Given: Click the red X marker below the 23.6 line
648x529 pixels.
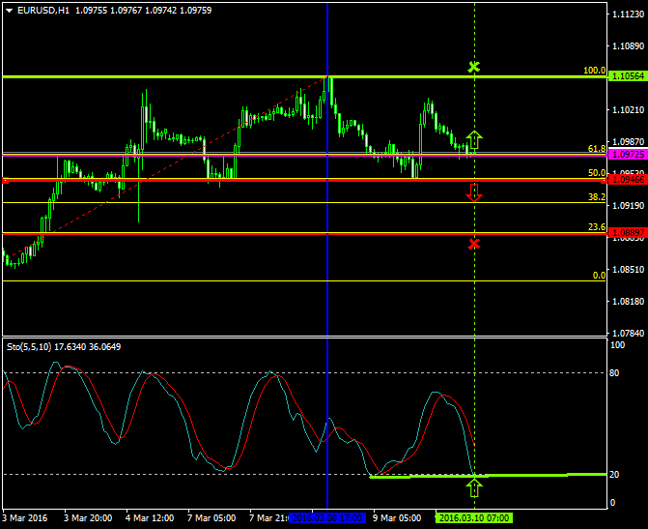Looking at the screenshot, I should point(473,243).
